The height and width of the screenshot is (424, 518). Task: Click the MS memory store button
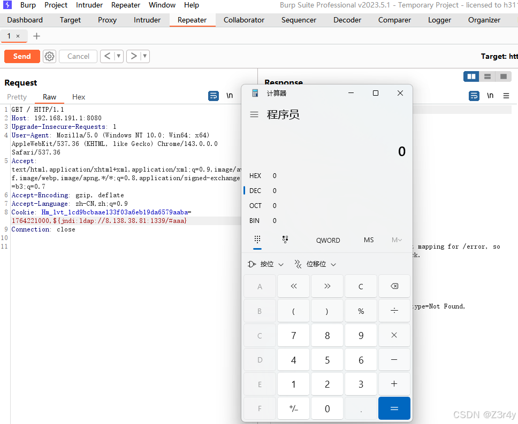[x=369, y=240]
